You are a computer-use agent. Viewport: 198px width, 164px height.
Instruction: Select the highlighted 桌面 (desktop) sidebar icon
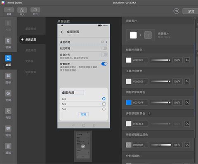tap(8, 58)
